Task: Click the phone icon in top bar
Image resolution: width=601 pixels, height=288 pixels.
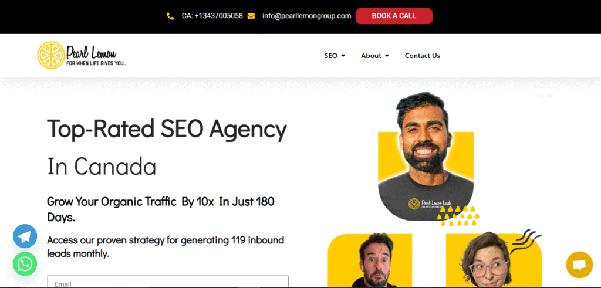Action: tap(170, 16)
